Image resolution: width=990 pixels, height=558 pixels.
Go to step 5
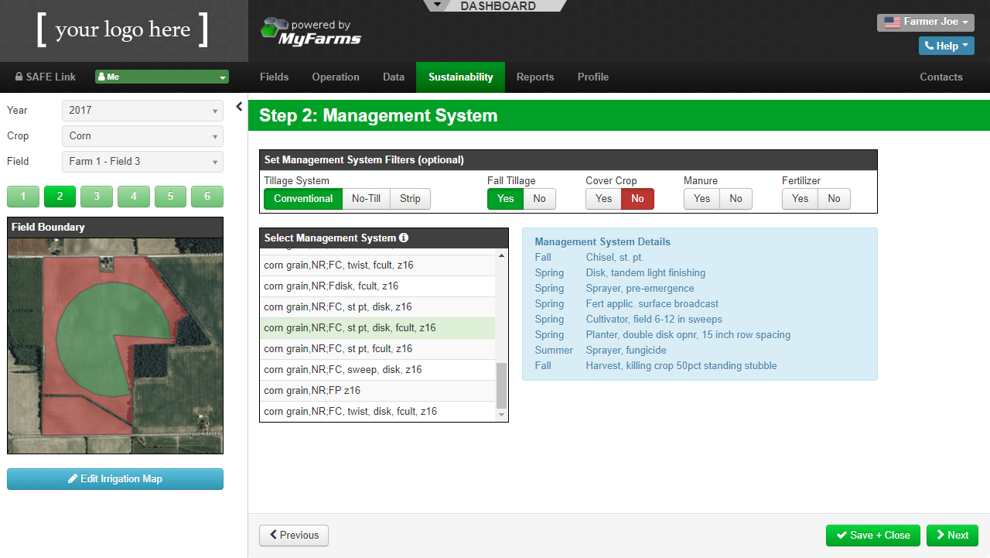coord(170,197)
